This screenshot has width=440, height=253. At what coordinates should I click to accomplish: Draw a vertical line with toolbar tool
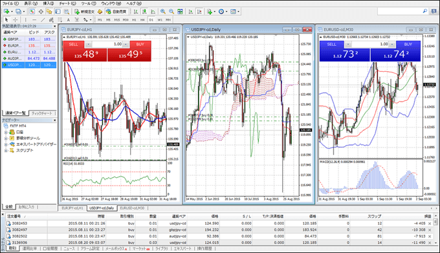[x=25, y=19]
